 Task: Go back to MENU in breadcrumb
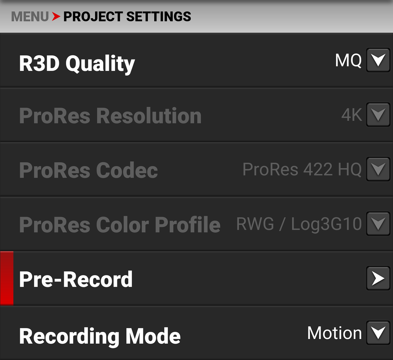[x=30, y=17]
